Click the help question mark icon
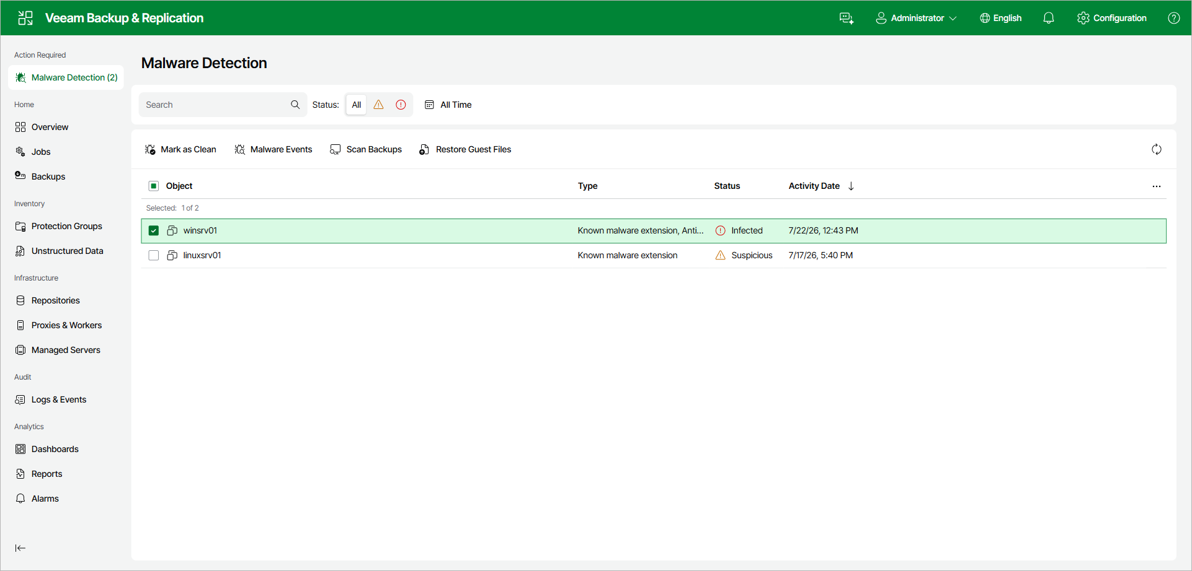Image resolution: width=1192 pixels, height=571 pixels. [1174, 18]
